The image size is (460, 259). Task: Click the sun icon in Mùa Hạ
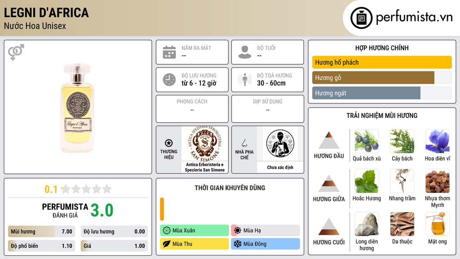[x=238, y=231]
